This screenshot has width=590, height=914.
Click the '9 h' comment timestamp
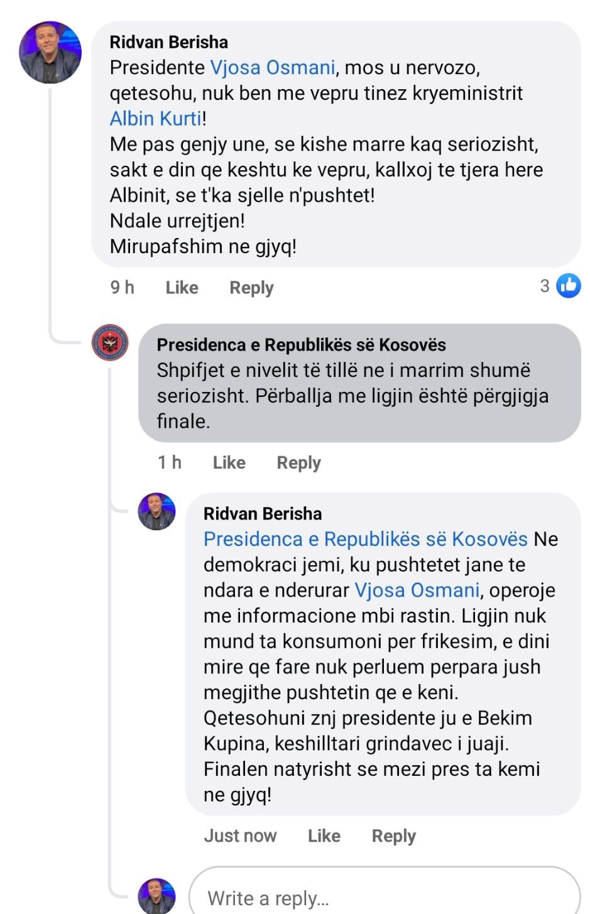[x=122, y=288]
